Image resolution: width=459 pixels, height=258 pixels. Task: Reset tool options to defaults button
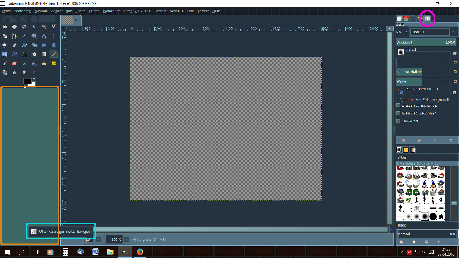451,140
